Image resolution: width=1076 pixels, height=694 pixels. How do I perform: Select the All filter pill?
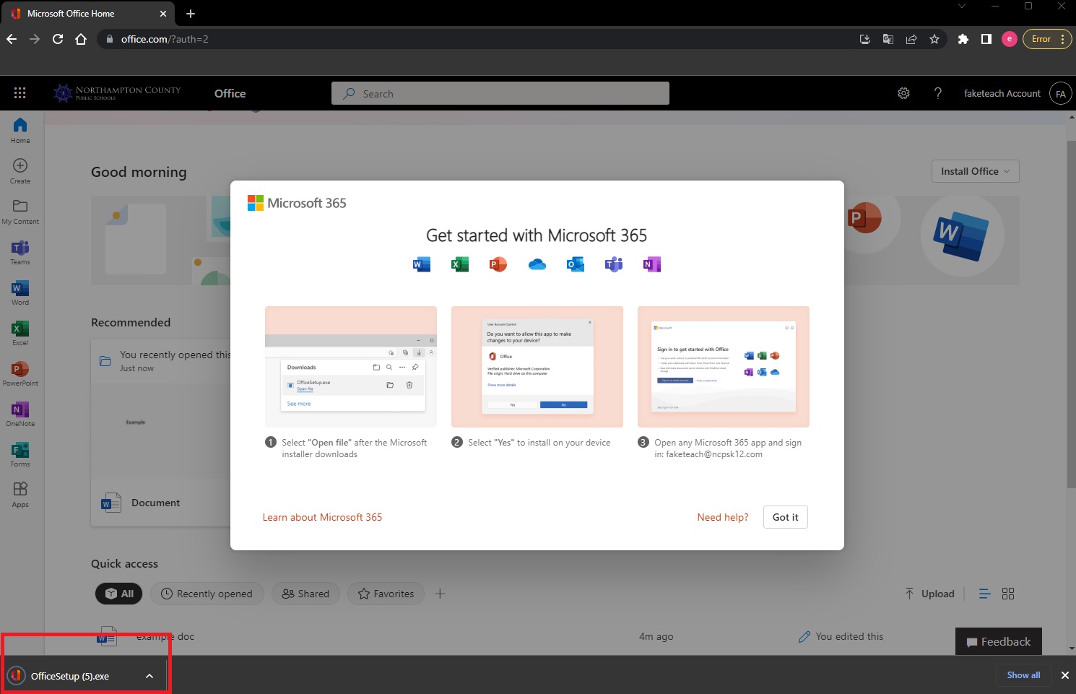119,594
